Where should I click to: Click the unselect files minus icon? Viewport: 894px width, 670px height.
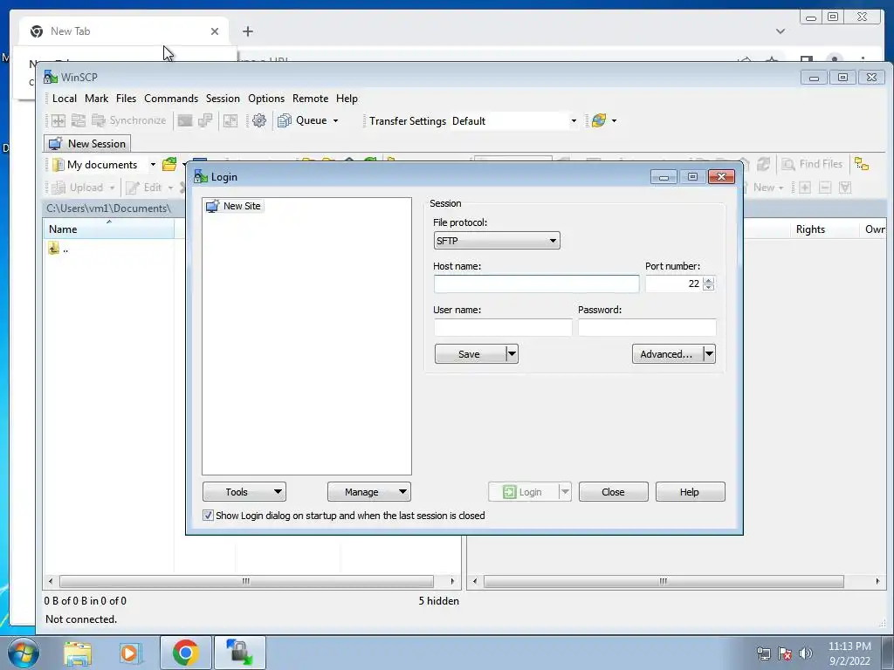pos(825,188)
